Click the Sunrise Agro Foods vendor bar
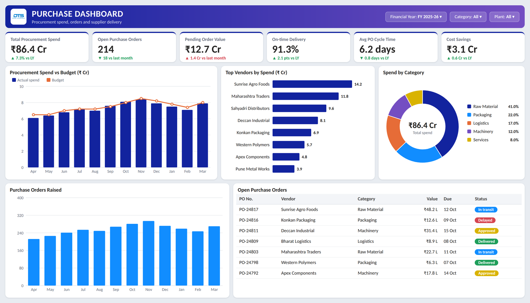 click(312, 84)
